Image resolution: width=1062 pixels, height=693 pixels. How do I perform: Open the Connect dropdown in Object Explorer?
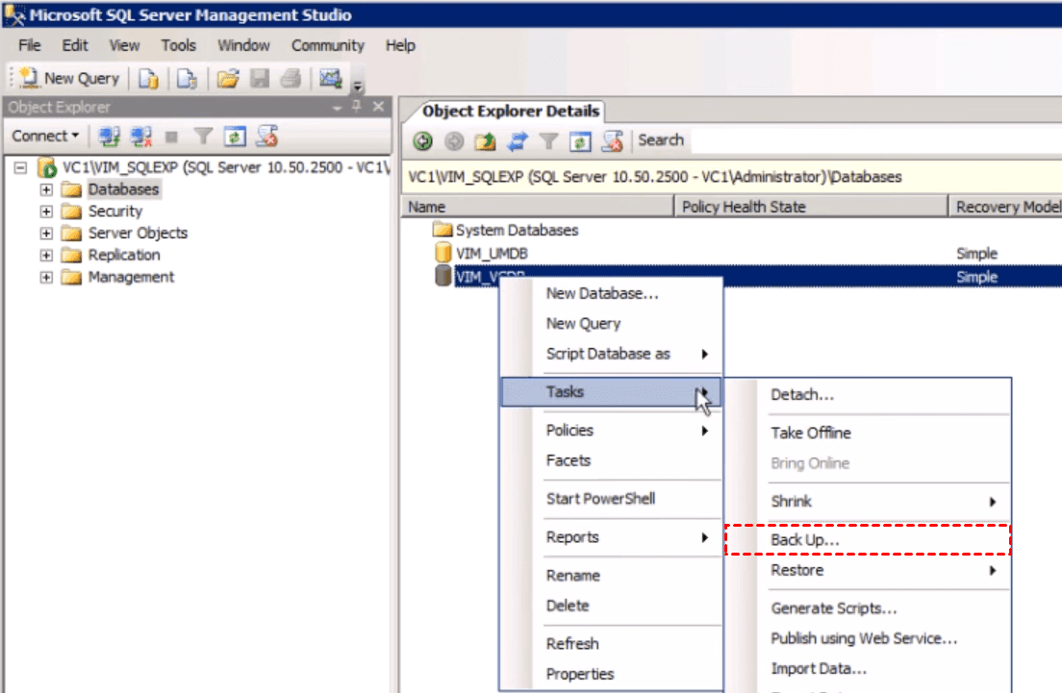point(45,136)
